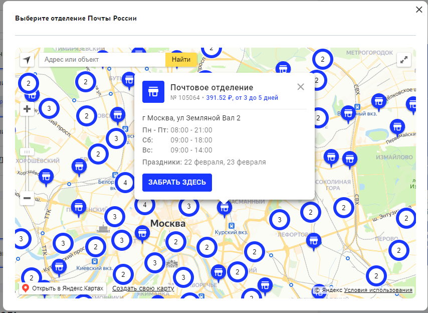Open Условия использования link
Viewport: 428px width, 313px height.
point(378,290)
